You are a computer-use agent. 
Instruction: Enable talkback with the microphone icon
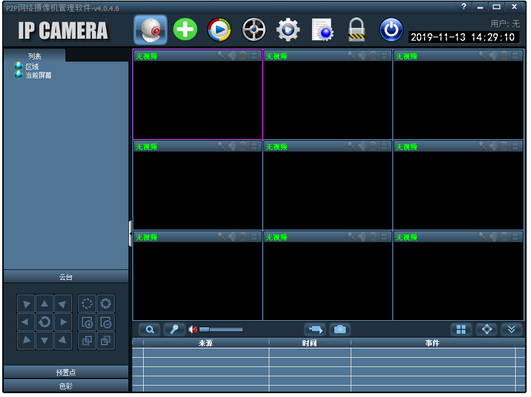pyautogui.click(x=174, y=329)
